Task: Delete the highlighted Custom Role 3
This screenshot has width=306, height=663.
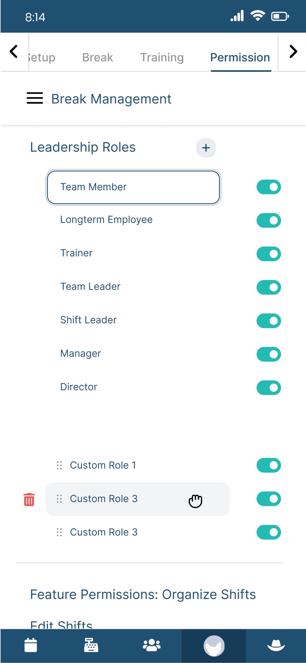Action: click(29, 500)
